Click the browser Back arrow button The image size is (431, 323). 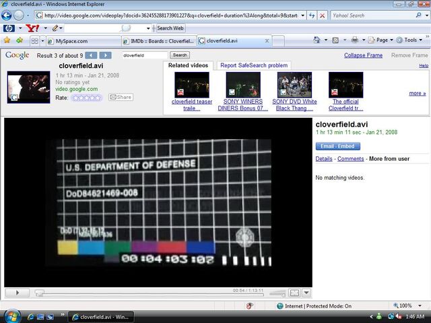6,15
